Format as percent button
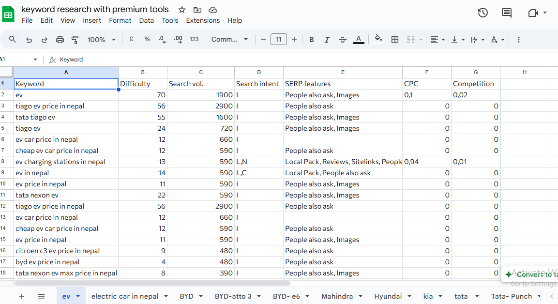 [x=147, y=40]
